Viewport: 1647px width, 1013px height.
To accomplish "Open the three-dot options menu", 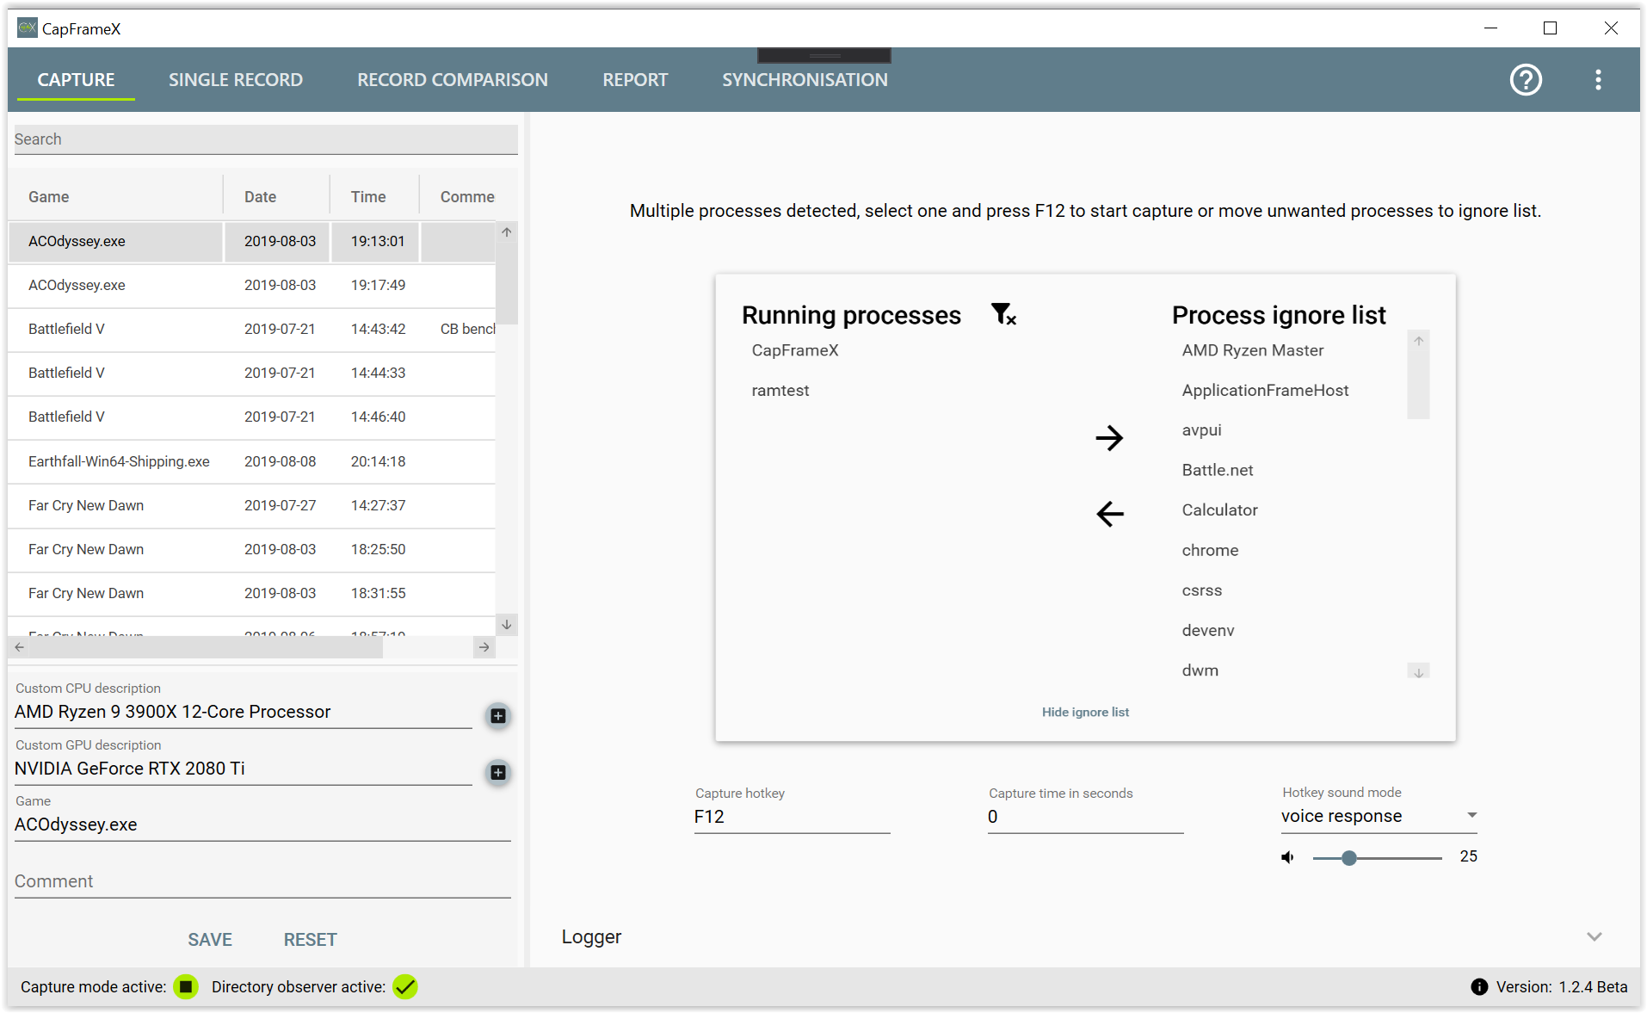I will (x=1598, y=80).
